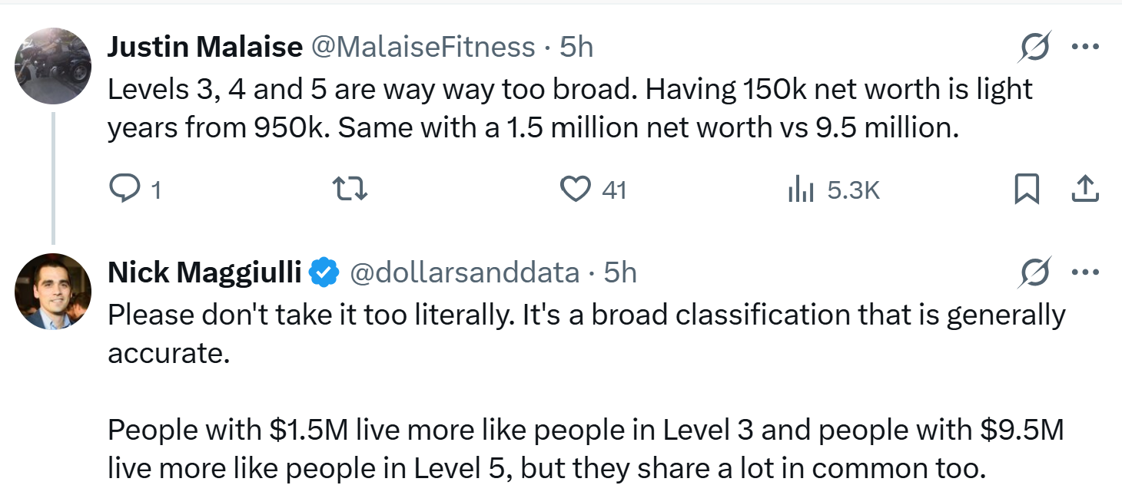Open Justin's tweet via its 5h timestamp

tap(576, 48)
